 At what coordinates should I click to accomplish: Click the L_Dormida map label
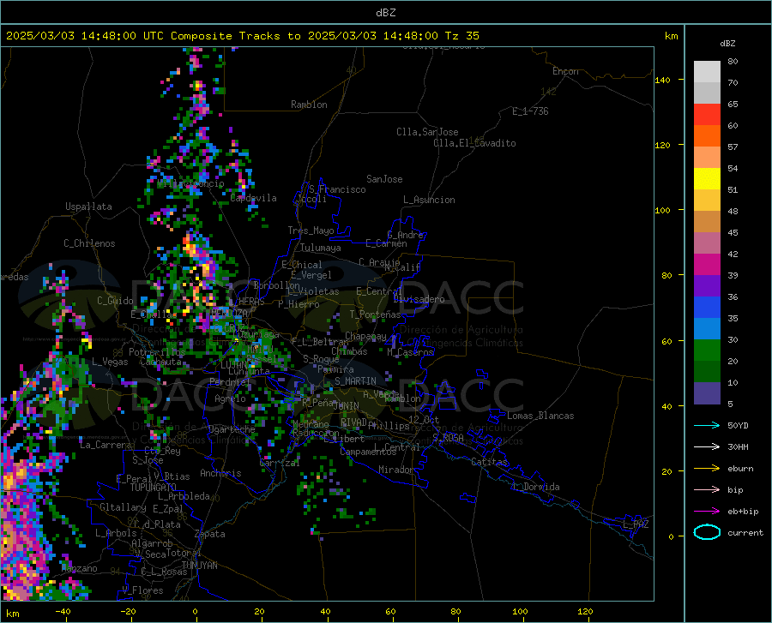(x=537, y=487)
